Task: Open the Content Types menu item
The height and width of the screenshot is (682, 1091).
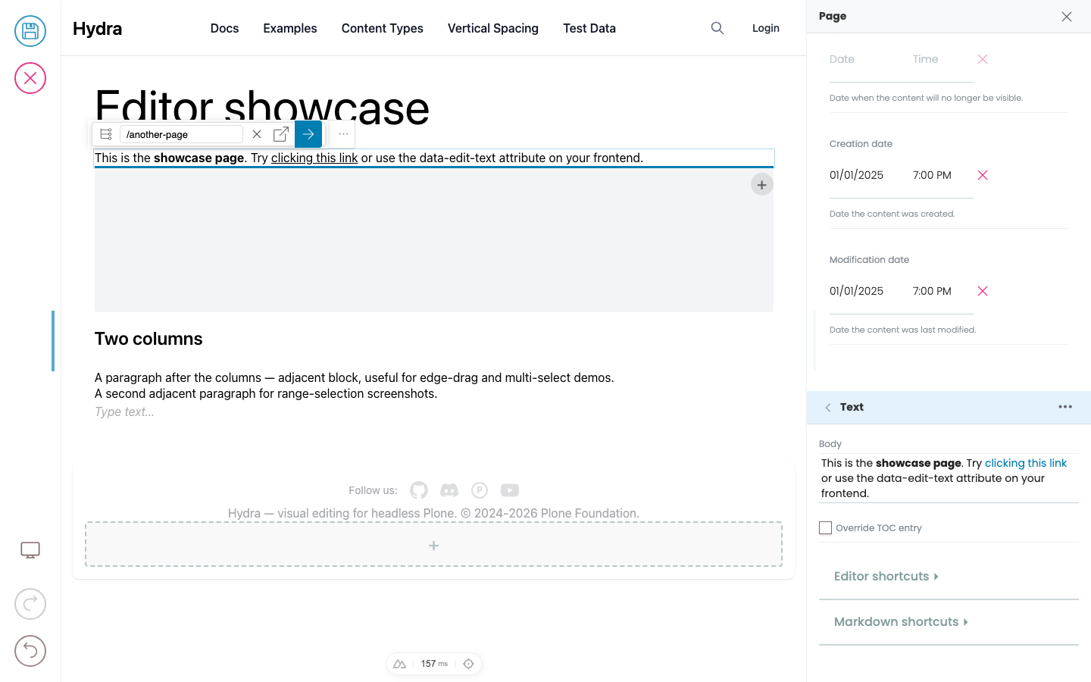Action: click(383, 28)
